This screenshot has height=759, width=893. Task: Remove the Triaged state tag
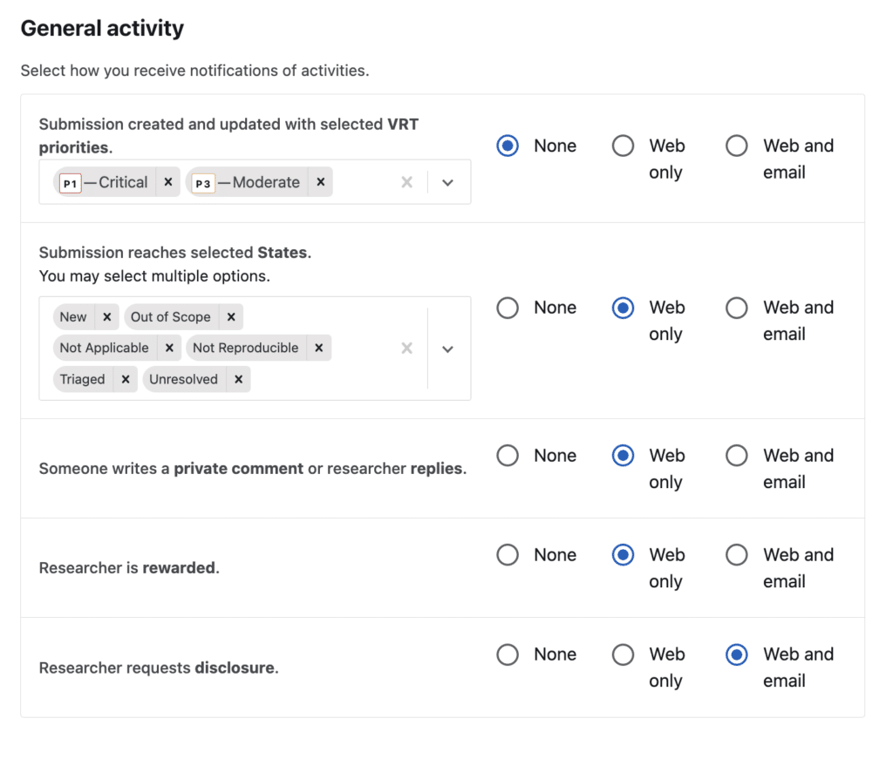[x=126, y=379]
